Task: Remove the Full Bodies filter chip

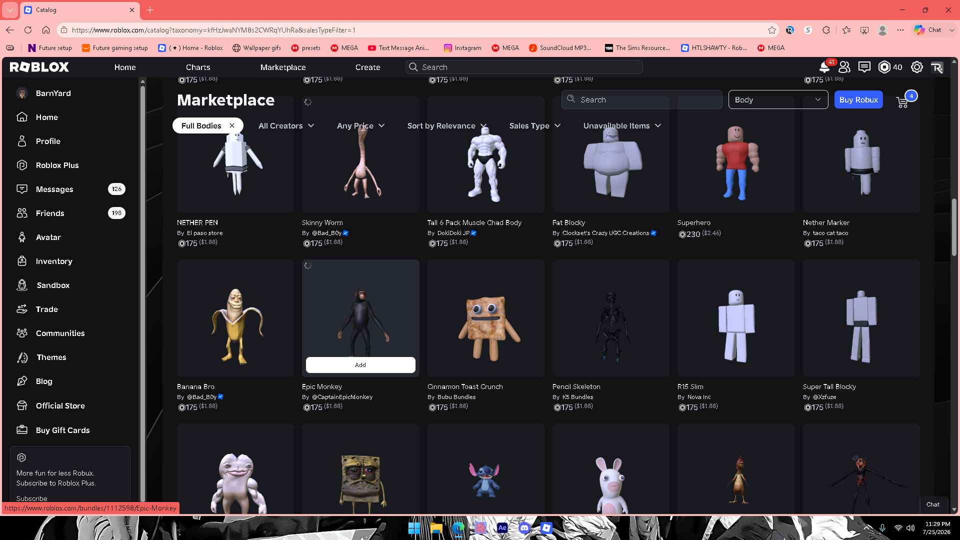Action: (x=232, y=125)
